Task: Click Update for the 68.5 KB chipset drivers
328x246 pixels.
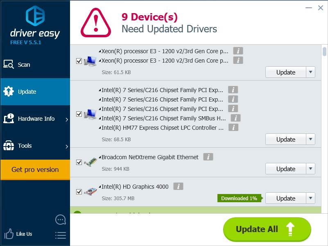Action: 286,139
